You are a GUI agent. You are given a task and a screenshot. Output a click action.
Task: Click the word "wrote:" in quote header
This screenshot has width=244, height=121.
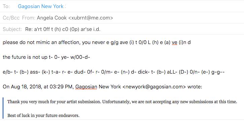click(195, 87)
